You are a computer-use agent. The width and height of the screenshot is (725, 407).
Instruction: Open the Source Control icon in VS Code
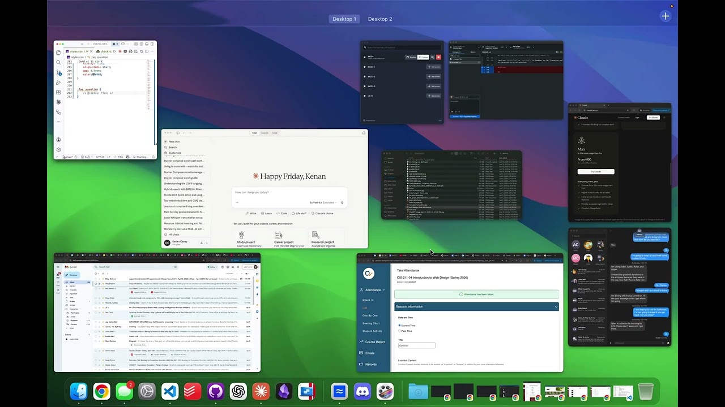click(58, 72)
